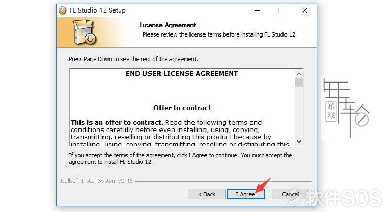Click the Nullsoft Install System v2.46 label

click(x=97, y=181)
